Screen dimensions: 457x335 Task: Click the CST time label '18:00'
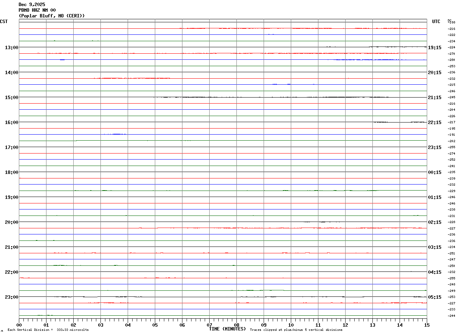pyautogui.click(x=12, y=172)
